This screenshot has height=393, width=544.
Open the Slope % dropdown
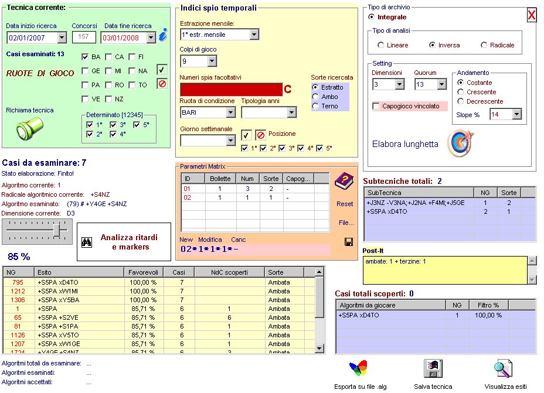click(517, 114)
